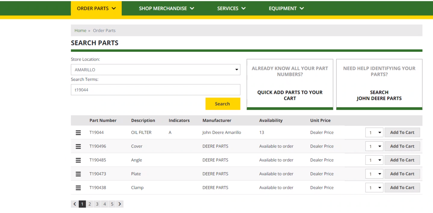This screenshot has height=213, width=433.
Task: Open the row menu for part T19044
Action: 79,132
